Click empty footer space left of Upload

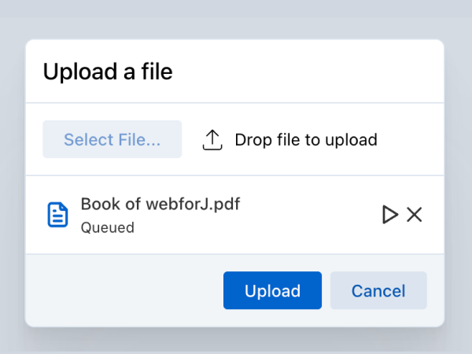click(x=118, y=291)
